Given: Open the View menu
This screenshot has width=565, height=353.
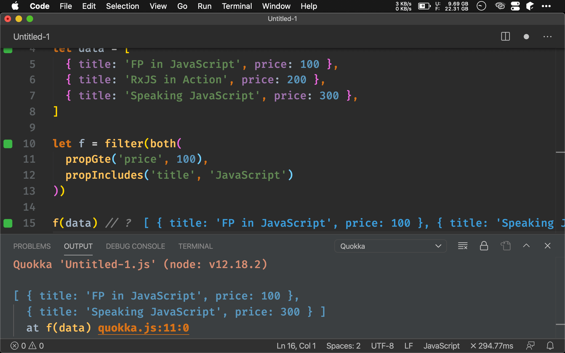Looking at the screenshot, I should (158, 6).
